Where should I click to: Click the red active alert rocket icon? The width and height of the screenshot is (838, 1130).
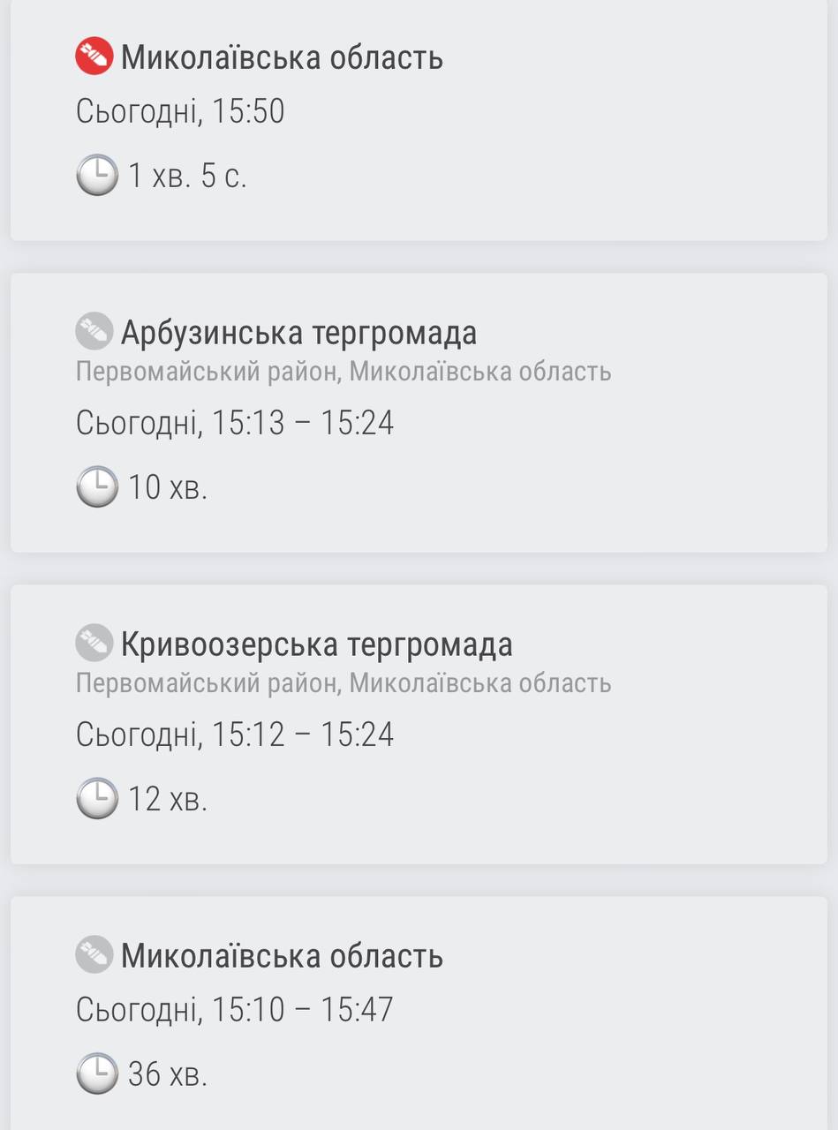pos(94,56)
